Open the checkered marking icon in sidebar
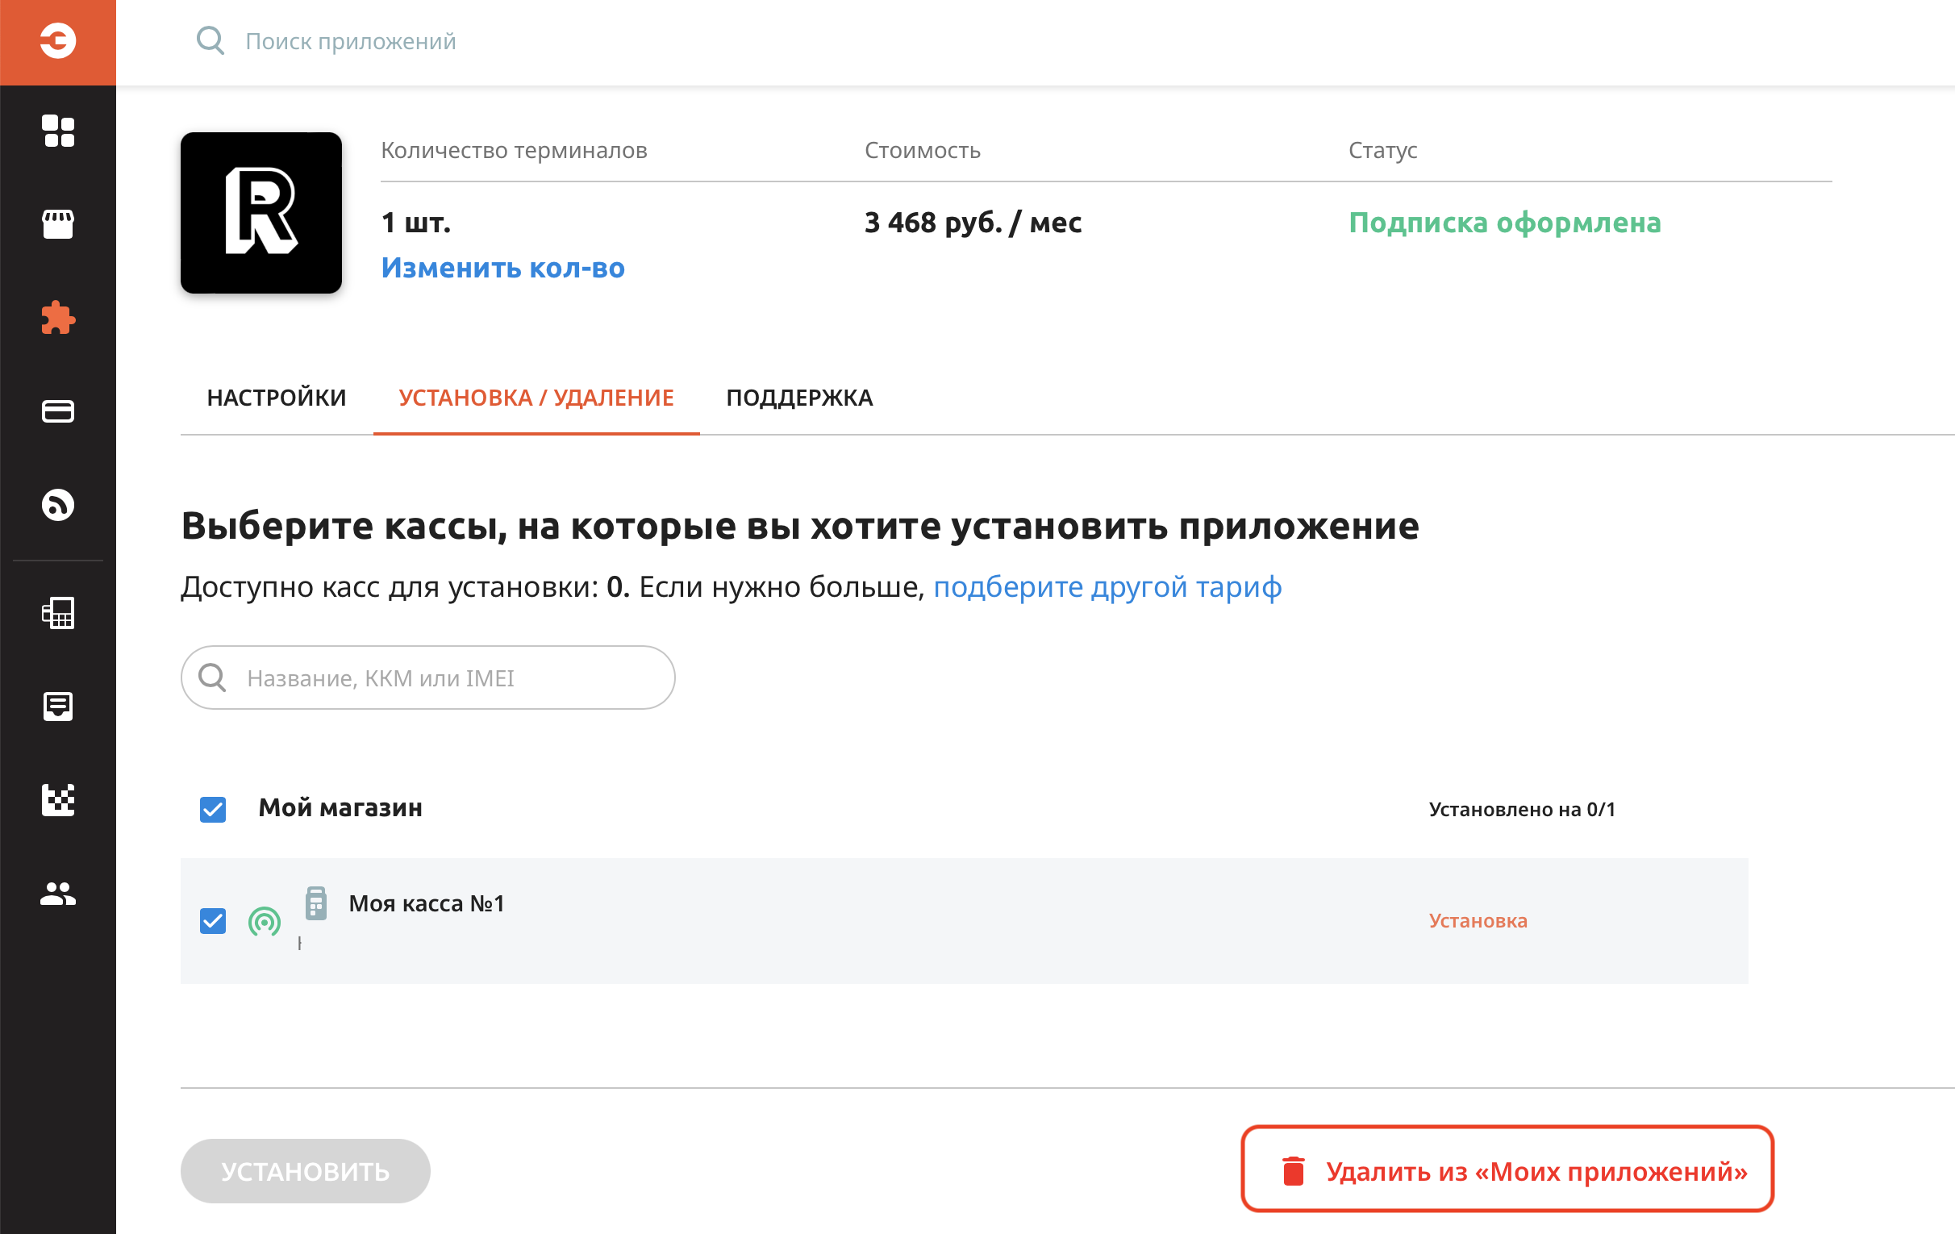This screenshot has width=1955, height=1234. point(57,799)
